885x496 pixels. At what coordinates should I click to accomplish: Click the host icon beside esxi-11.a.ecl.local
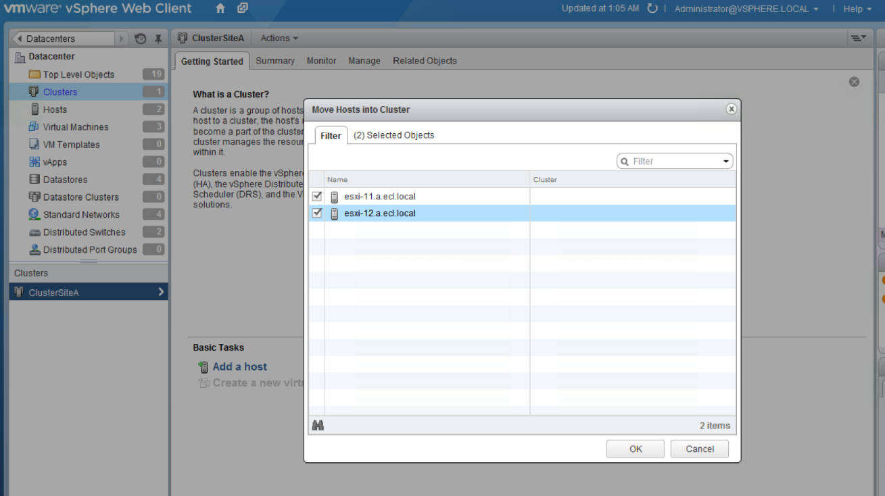(x=334, y=197)
